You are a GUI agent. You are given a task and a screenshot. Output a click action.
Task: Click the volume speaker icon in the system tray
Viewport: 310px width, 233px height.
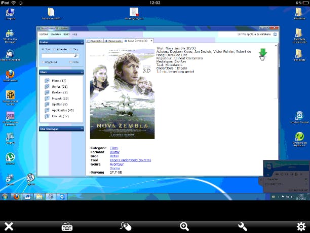coord(292,197)
